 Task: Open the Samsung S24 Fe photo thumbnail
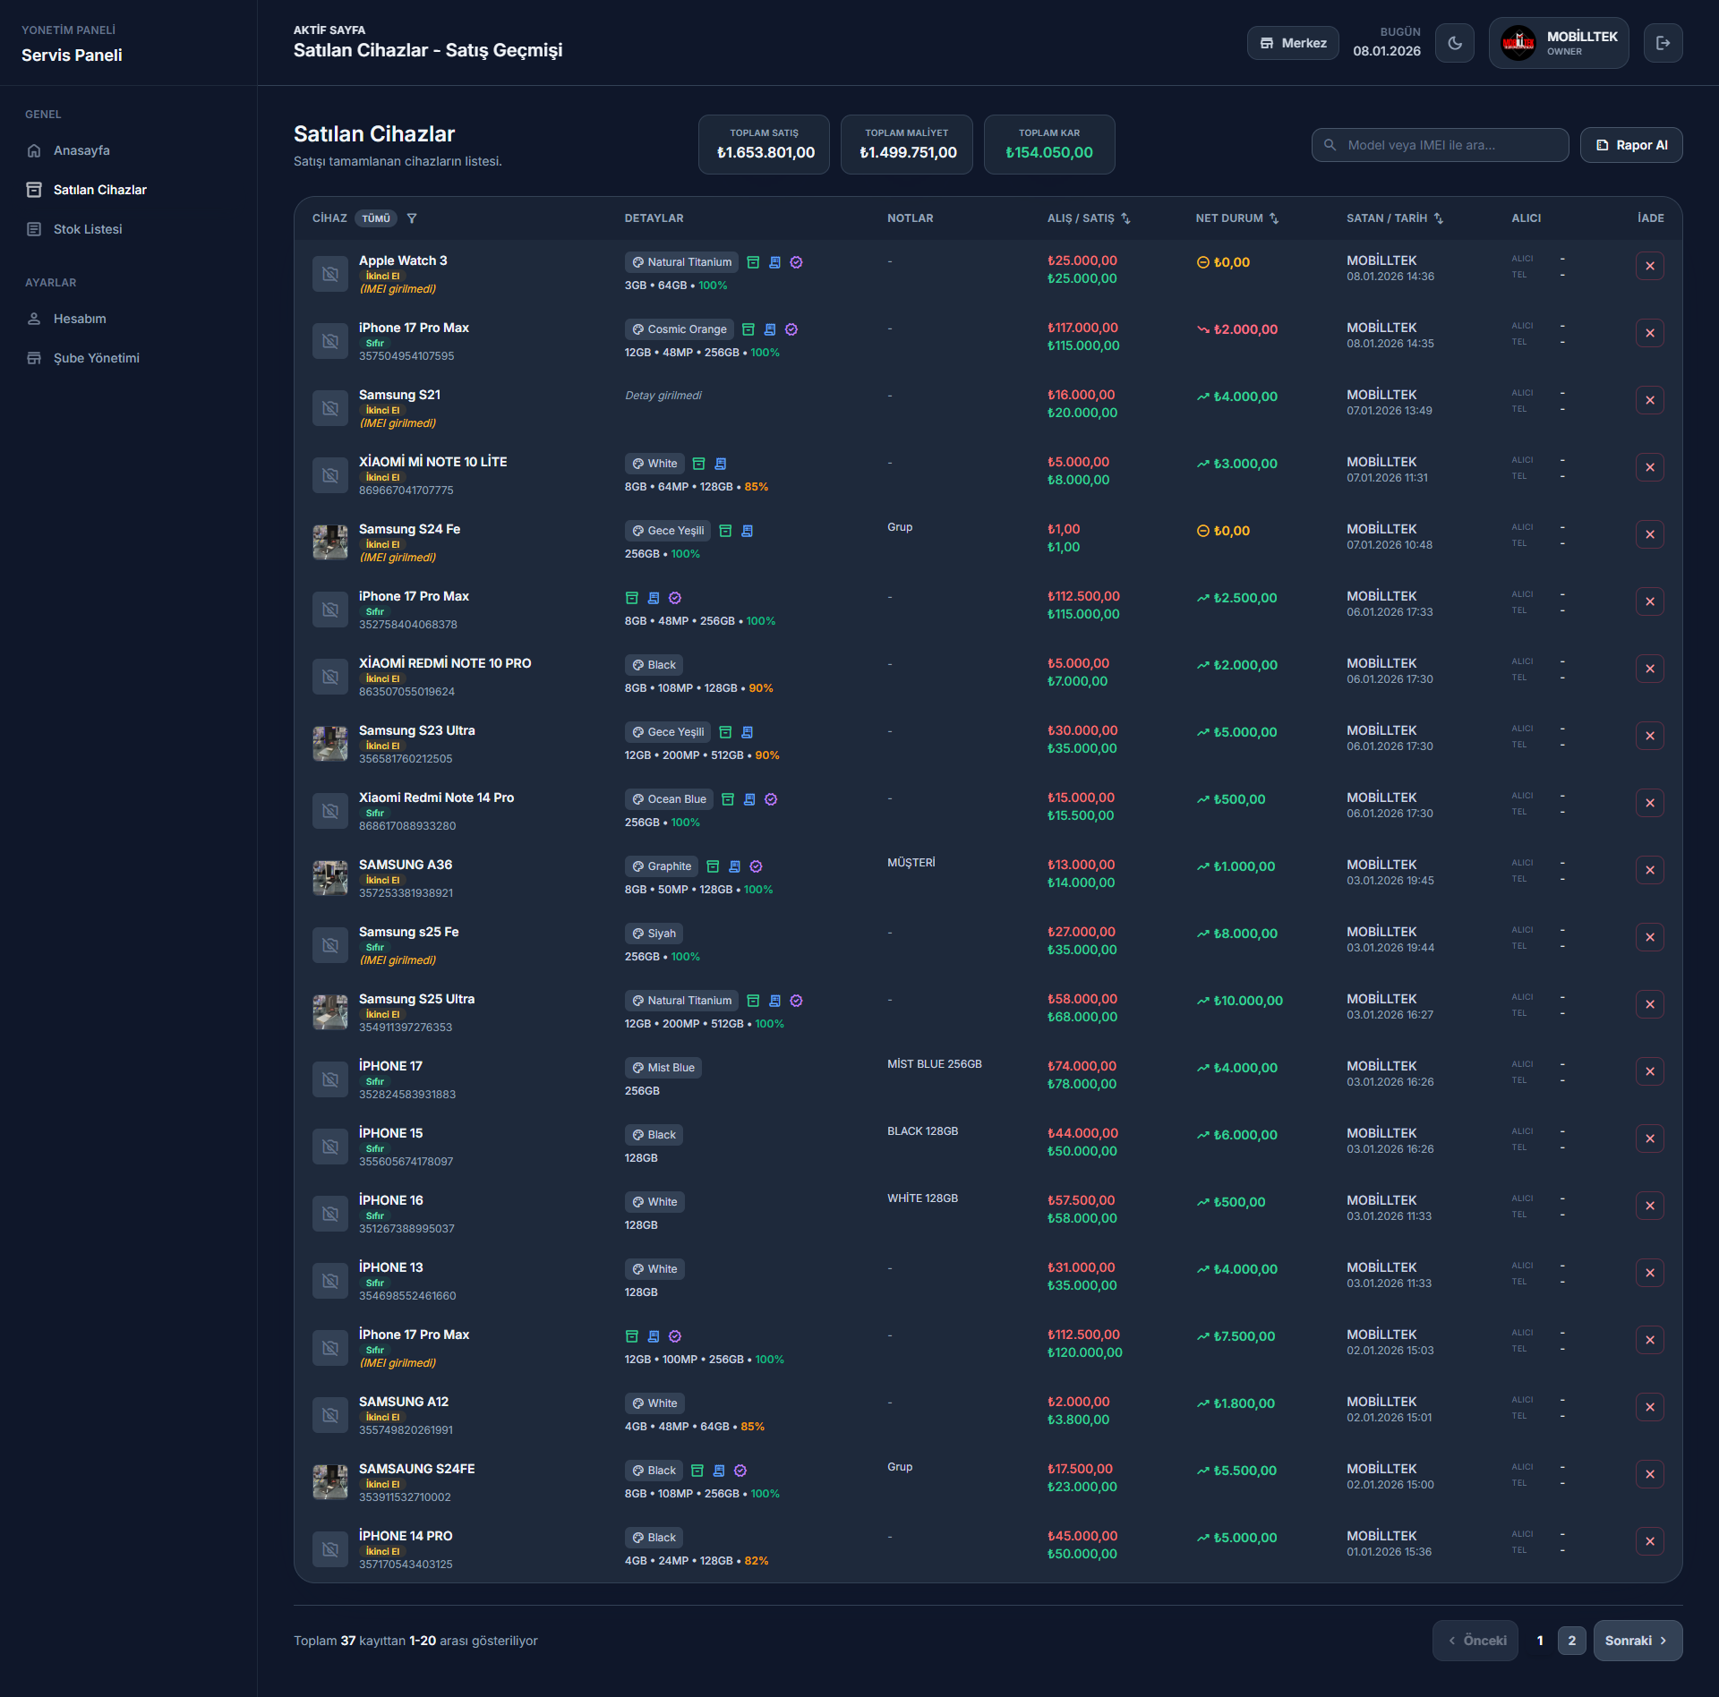(x=330, y=542)
